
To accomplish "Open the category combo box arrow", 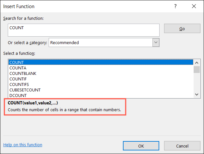I will pos(156,42).
